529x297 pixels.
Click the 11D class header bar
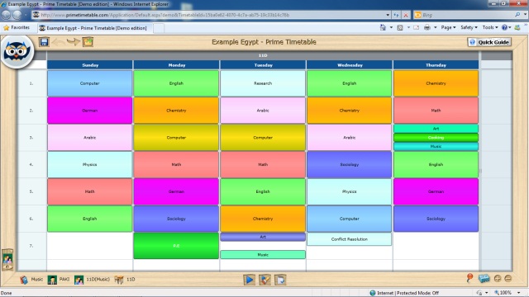263,55
